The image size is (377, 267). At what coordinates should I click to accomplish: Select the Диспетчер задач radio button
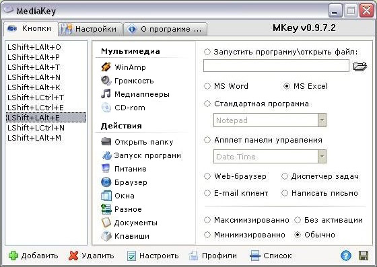point(285,176)
